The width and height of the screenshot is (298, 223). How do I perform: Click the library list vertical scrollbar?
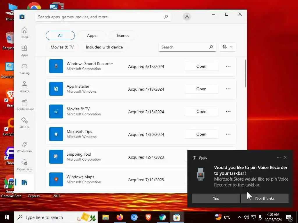coord(245,73)
